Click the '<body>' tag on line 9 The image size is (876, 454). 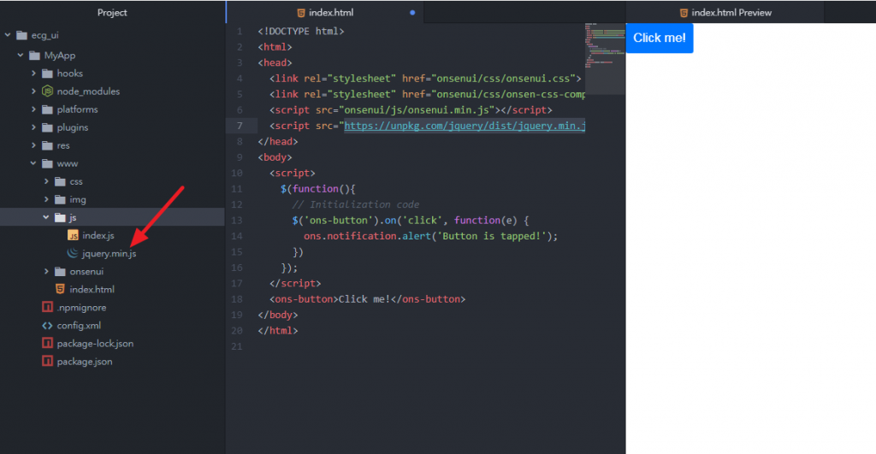click(275, 157)
